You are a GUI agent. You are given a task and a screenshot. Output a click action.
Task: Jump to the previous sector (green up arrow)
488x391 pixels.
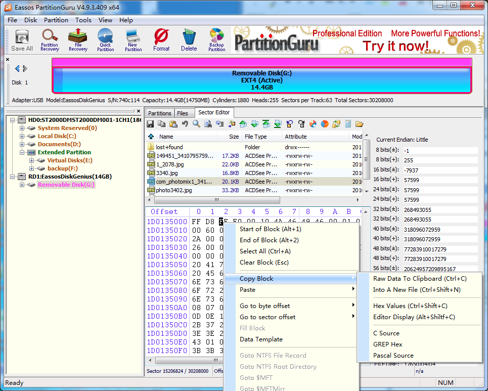(243, 124)
